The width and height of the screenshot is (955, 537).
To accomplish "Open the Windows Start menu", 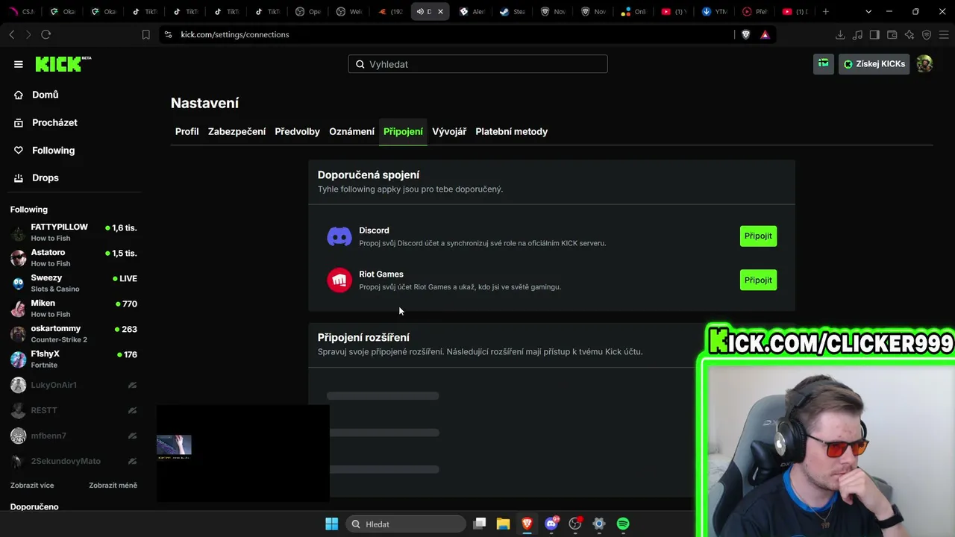I will click(332, 524).
